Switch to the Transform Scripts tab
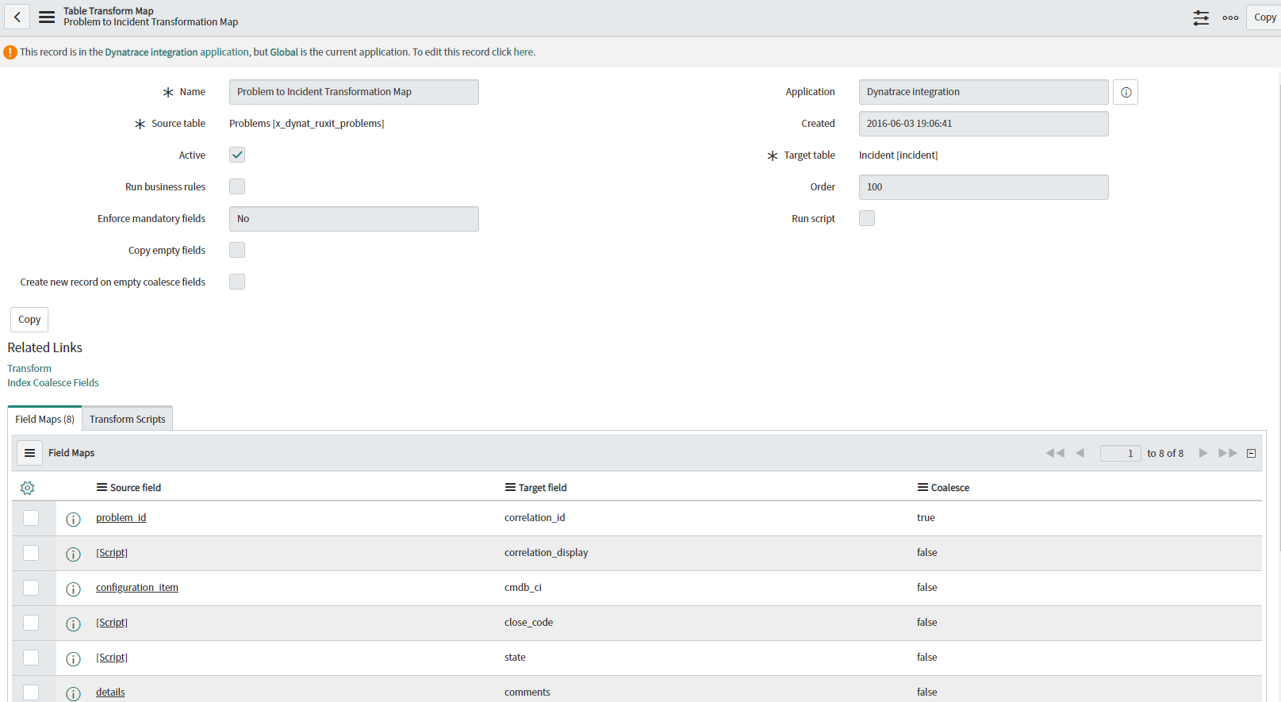 point(128,419)
